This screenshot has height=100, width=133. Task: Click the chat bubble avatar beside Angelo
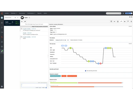pyautogui.click(x=22, y=18)
